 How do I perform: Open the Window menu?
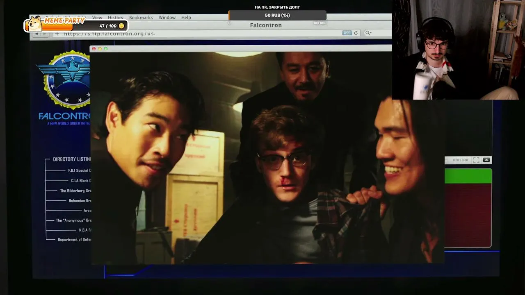click(x=167, y=18)
